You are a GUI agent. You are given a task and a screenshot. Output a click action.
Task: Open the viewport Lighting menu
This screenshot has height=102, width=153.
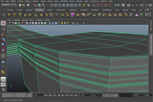pos(24,20)
